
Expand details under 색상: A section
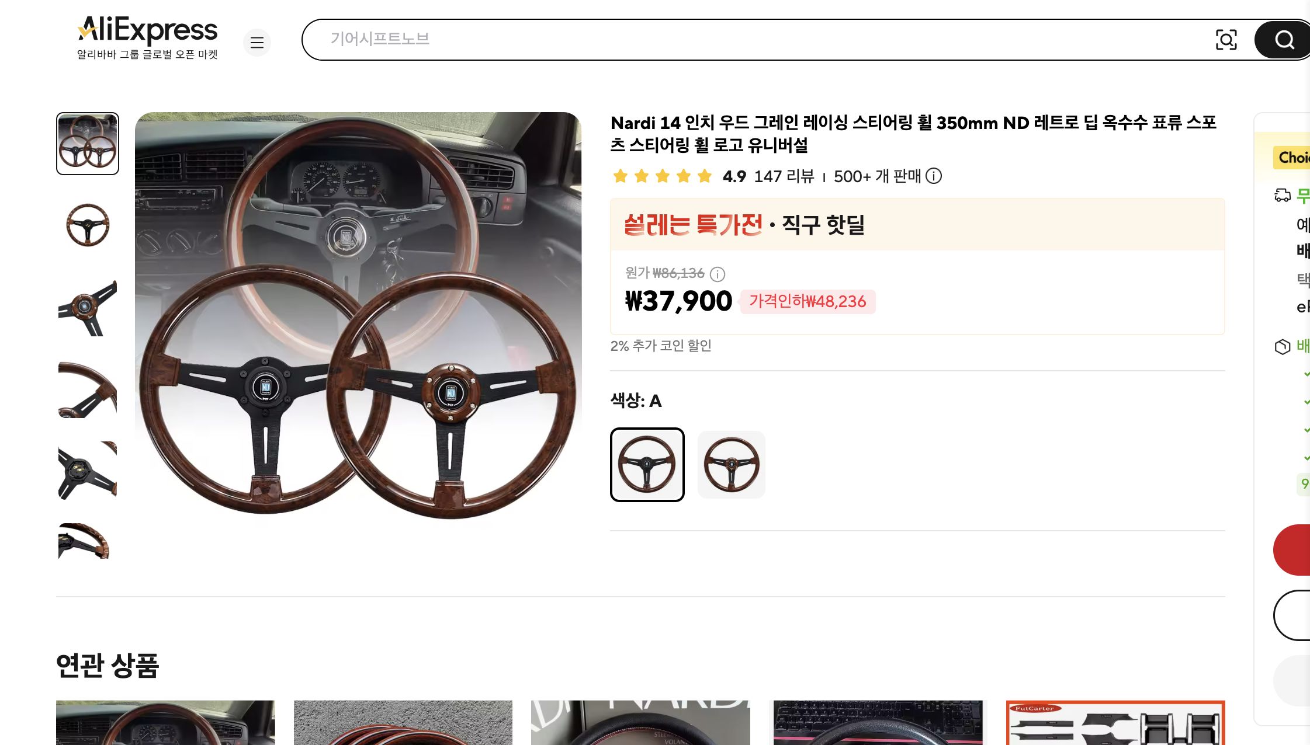[x=636, y=401]
